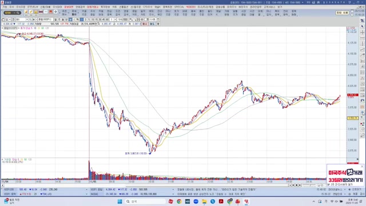Open the Windows Start menu

click(x=120, y=201)
